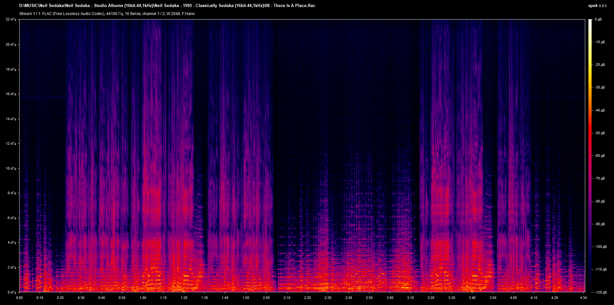Screen dimensions: 614x305
Task: Click the '10 кГц' frequency axis label
Action: point(11,168)
